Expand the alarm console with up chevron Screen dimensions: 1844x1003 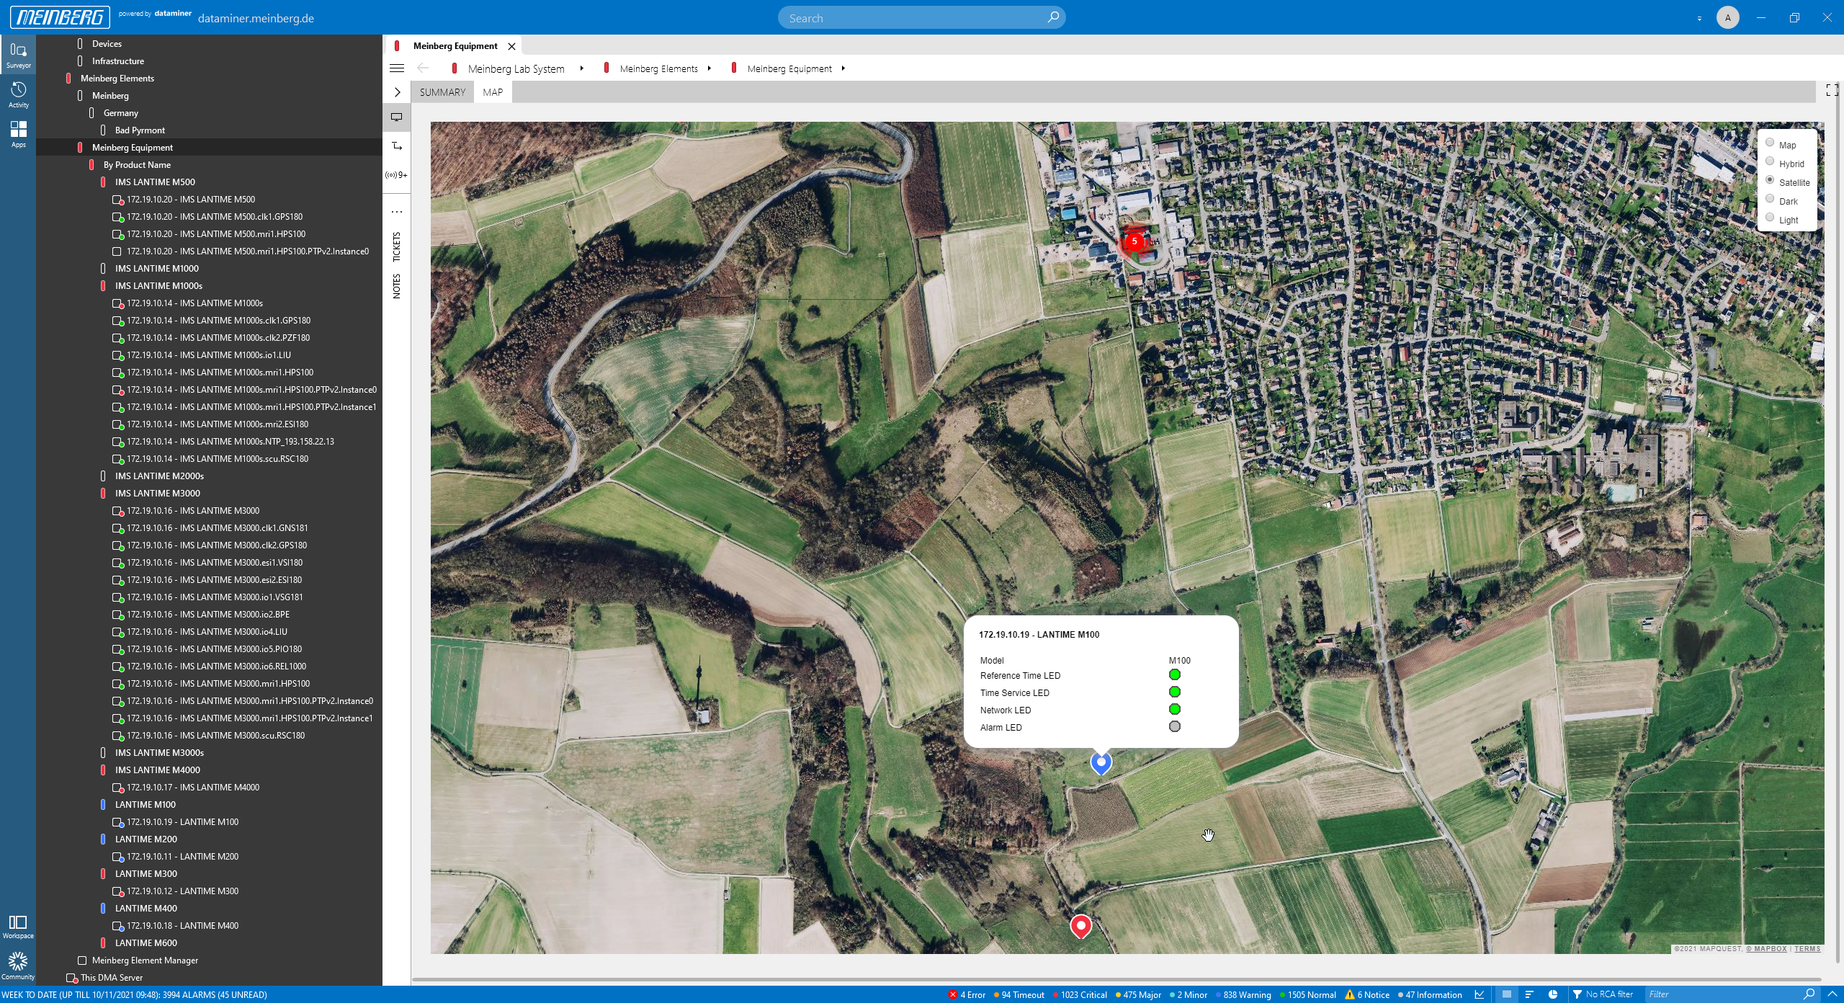point(1832,994)
